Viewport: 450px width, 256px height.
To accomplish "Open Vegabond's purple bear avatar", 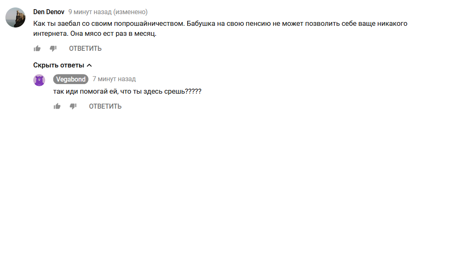I will 39,80.
